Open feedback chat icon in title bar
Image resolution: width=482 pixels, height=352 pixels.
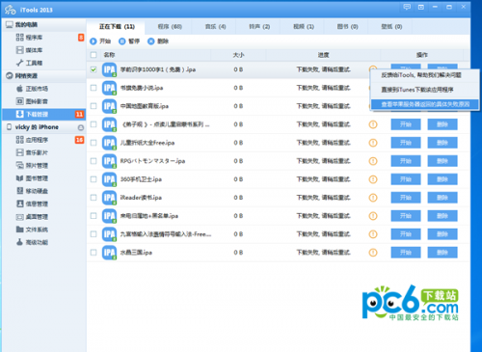point(407,7)
